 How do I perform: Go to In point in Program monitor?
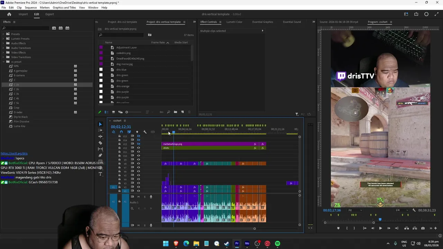pos(364,228)
